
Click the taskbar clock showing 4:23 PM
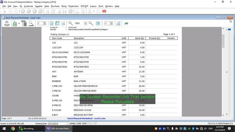220,129
